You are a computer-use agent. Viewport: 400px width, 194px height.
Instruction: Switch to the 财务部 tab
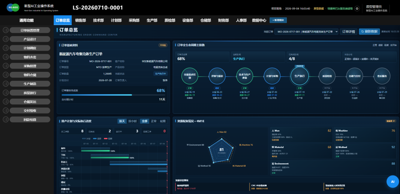pyautogui.click(x=223, y=20)
